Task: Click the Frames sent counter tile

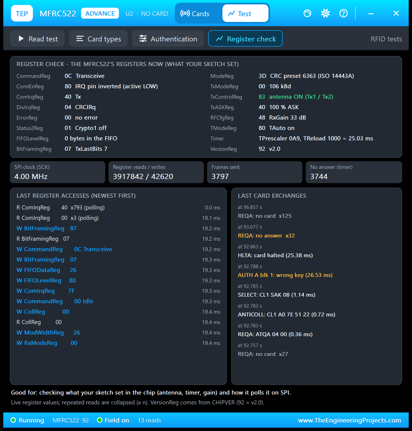Action: click(255, 172)
